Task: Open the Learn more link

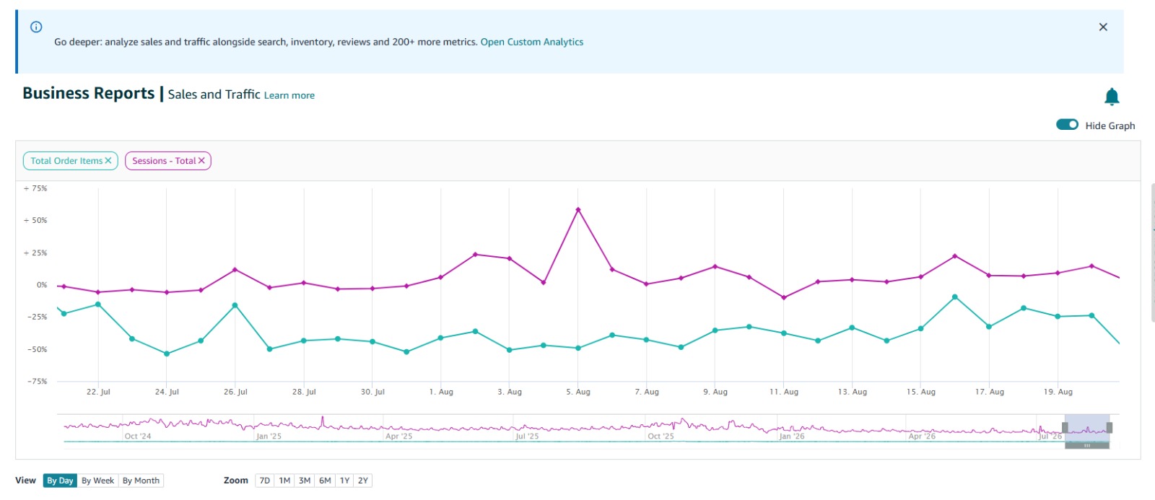Action: click(289, 95)
